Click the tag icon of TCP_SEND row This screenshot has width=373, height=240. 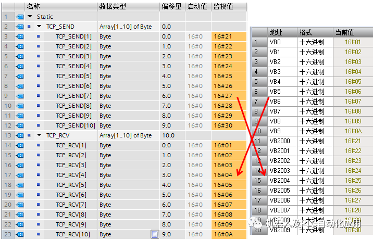point(20,27)
